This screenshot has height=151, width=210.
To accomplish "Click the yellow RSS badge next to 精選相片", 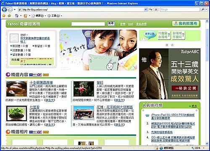I will pyautogui.click(x=46, y=132).
